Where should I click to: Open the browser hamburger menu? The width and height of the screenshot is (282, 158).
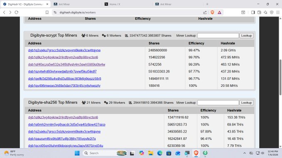click(x=278, y=12)
